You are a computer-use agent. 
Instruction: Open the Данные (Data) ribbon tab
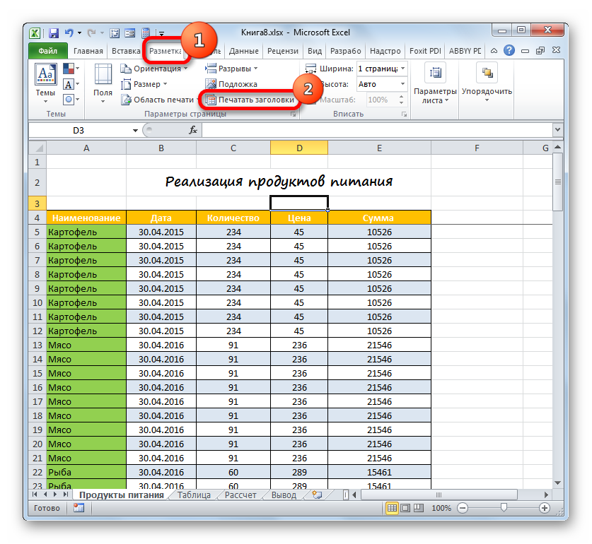click(243, 51)
